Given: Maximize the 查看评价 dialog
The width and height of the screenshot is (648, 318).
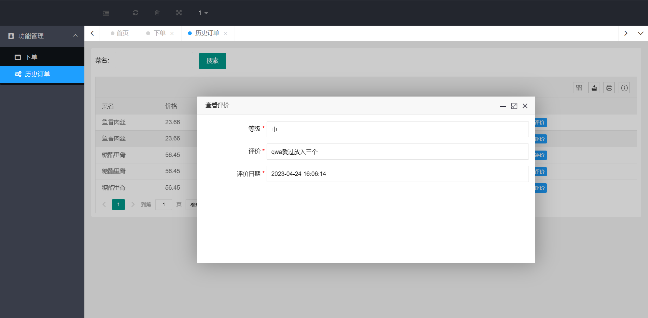Looking at the screenshot, I should tap(514, 106).
